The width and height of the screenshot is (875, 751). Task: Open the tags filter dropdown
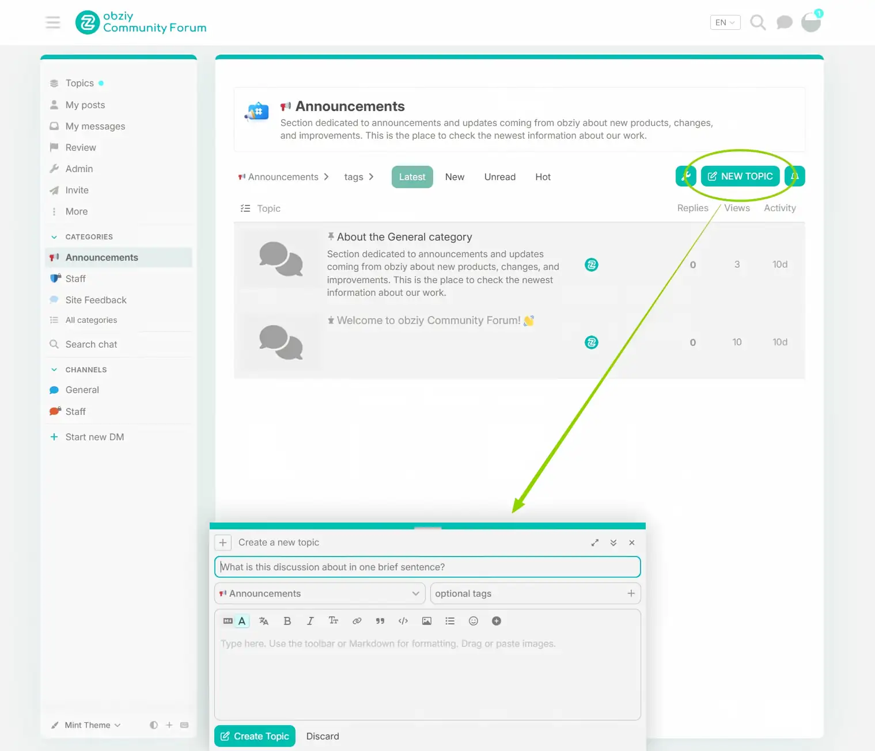(359, 177)
